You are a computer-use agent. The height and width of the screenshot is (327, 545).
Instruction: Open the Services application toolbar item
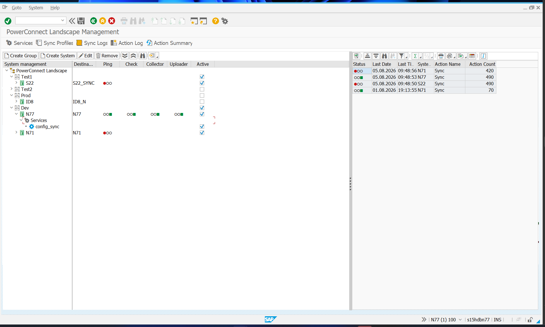[19, 43]
